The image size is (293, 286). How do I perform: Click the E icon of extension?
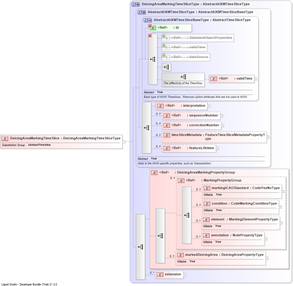160,275
